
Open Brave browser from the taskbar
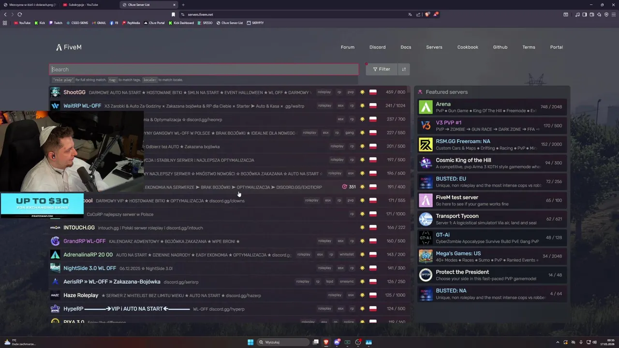[326, 342]
